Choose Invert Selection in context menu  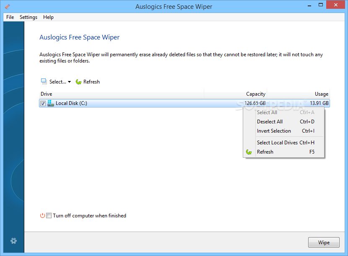283,131
